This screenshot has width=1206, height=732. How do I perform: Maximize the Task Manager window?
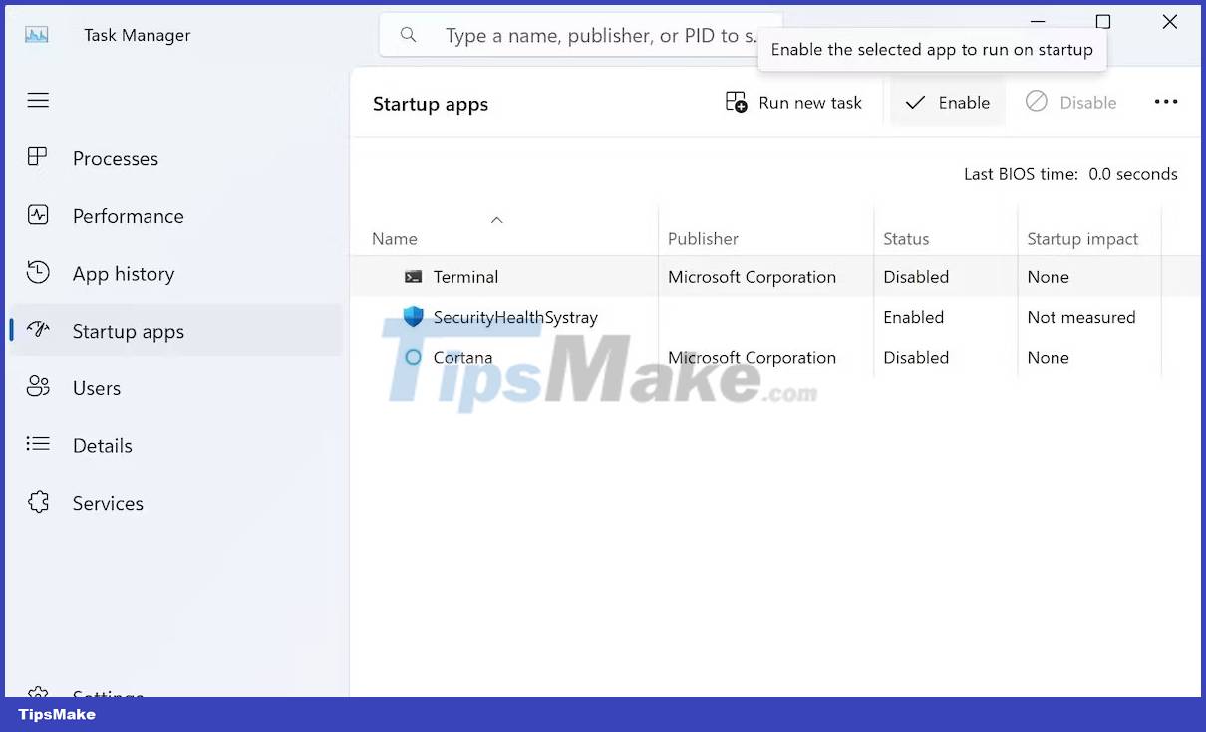(x=1103, y=22)
